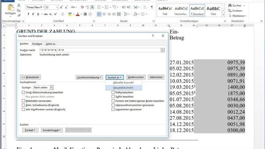Decrease font size with the A-down icon

pos(66,7)
